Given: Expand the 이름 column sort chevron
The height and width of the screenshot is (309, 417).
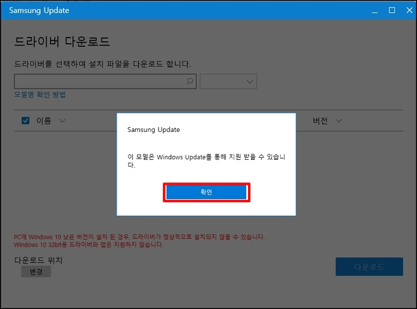Looking at the screenshot, I should (x=62, y=121).
